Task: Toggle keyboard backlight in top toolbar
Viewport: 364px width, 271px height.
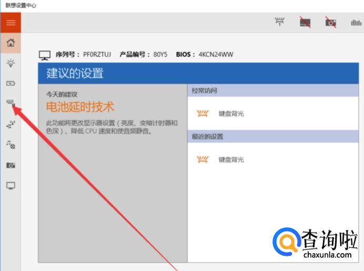Action: pos(279,22)
